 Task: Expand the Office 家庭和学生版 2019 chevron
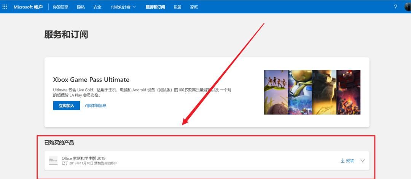coord(363,160)
